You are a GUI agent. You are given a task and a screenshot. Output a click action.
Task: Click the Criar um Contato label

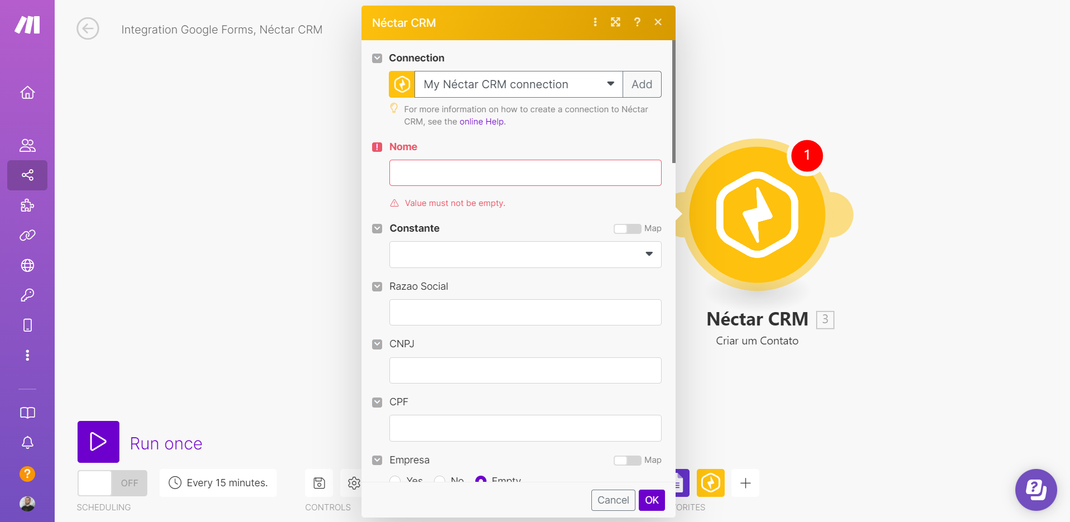click(757, 341)
